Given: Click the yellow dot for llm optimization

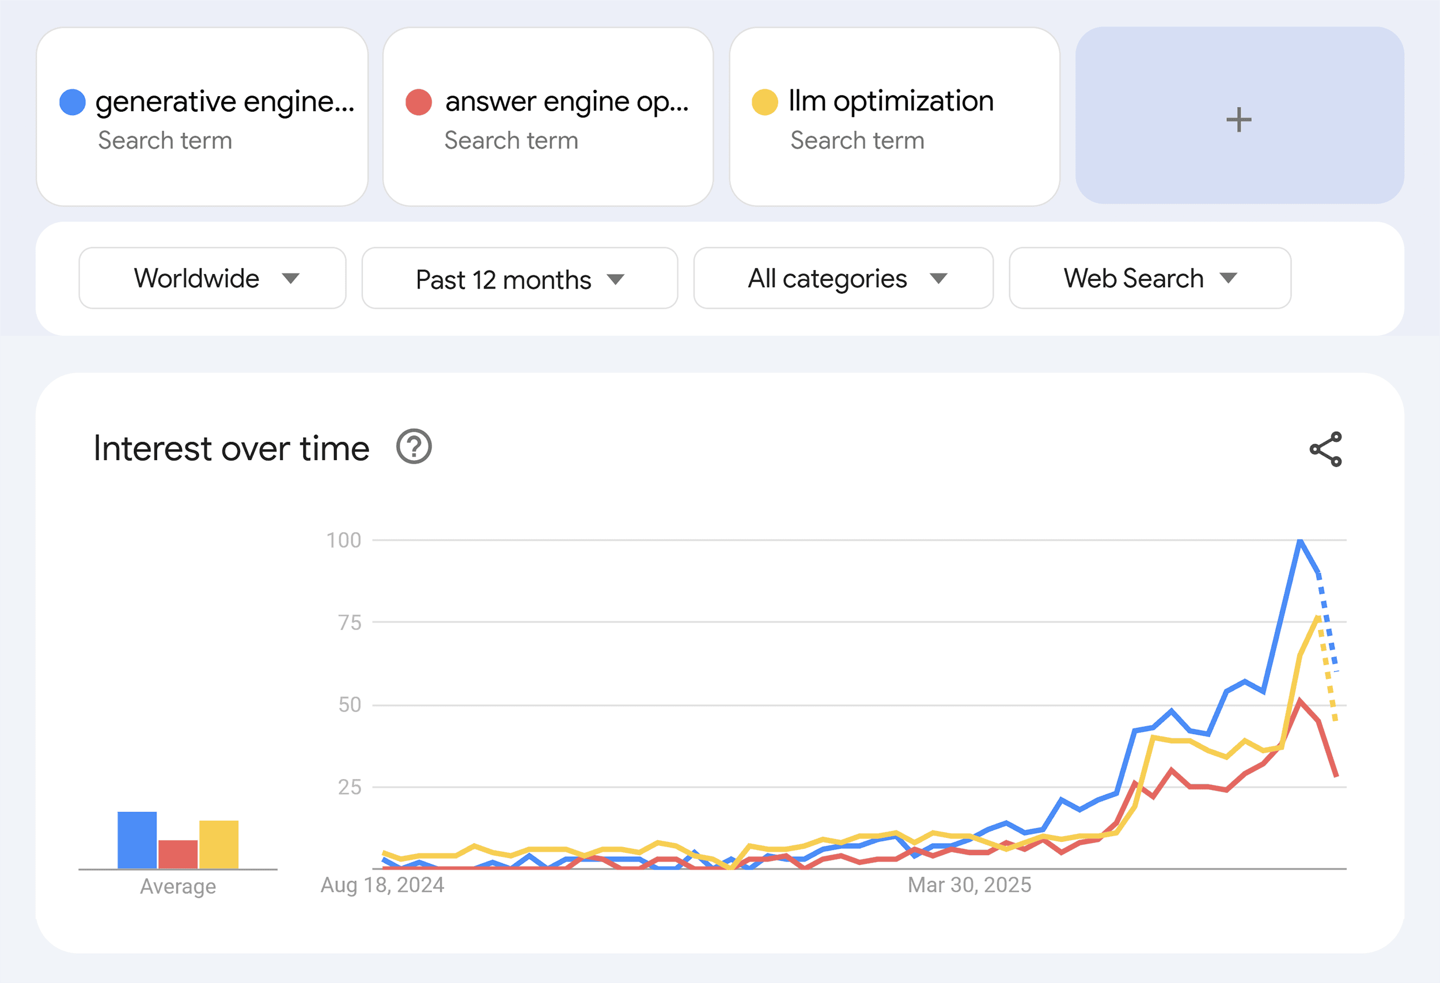Looking at the screenshot, I should point(767,101).
